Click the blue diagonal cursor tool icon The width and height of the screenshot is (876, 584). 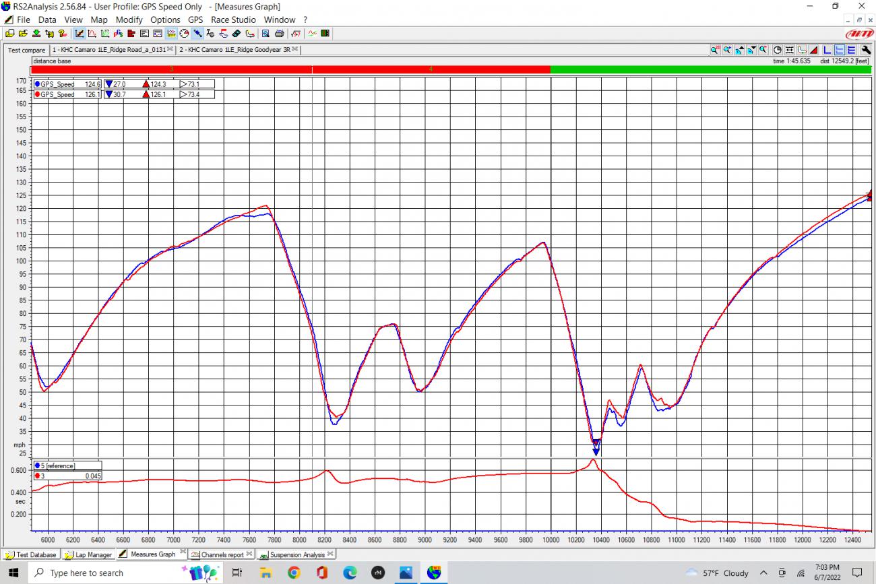pos(197,33)
